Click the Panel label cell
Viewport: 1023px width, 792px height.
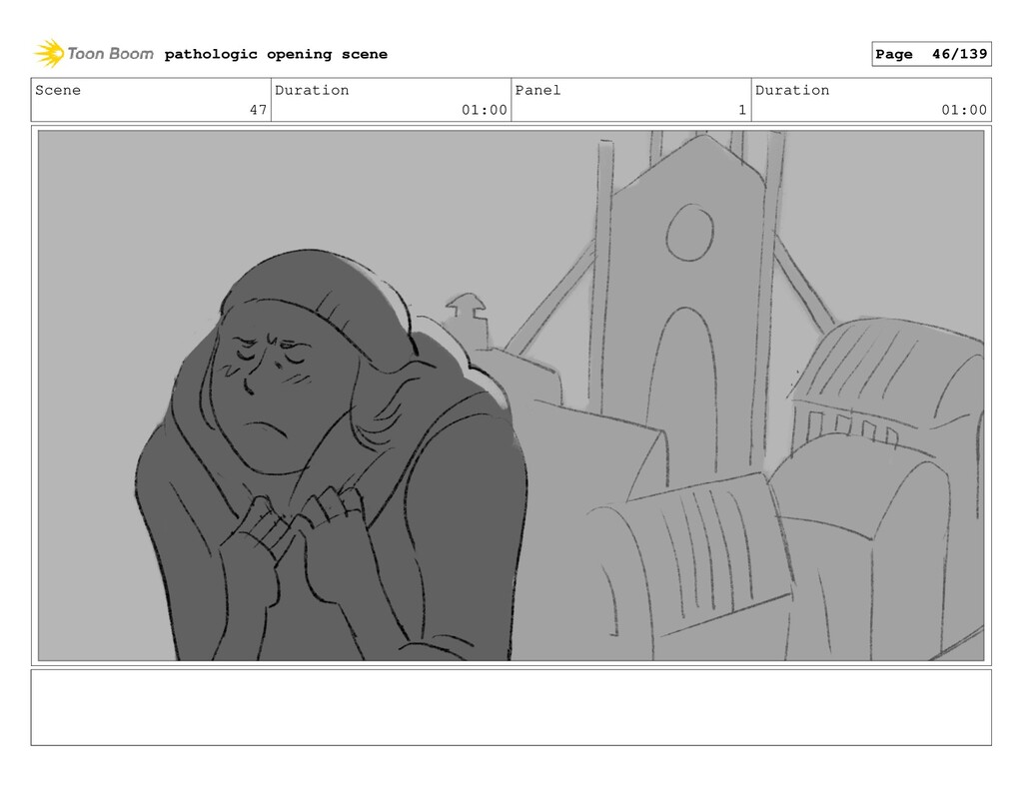click(x=631, y=100)
